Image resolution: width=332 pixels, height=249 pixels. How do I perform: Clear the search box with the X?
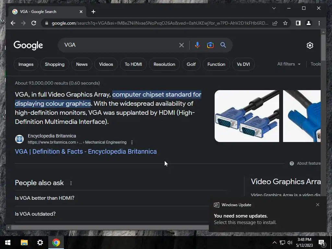point(182,45)
